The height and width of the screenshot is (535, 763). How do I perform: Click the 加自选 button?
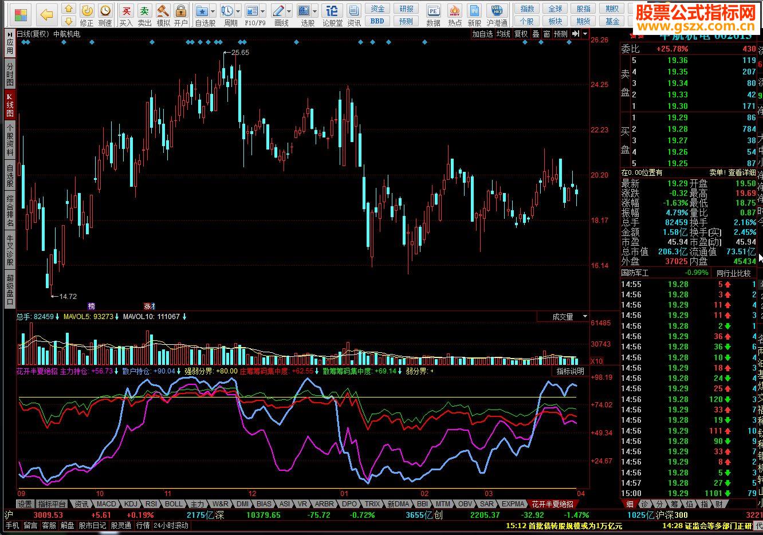(x=482, y=34)
